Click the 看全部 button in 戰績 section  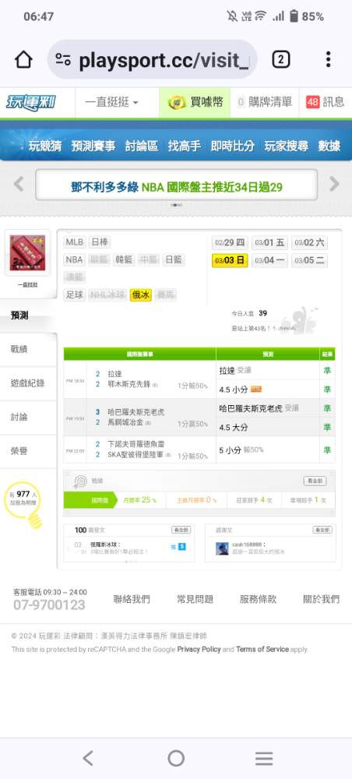pos(315,481)
